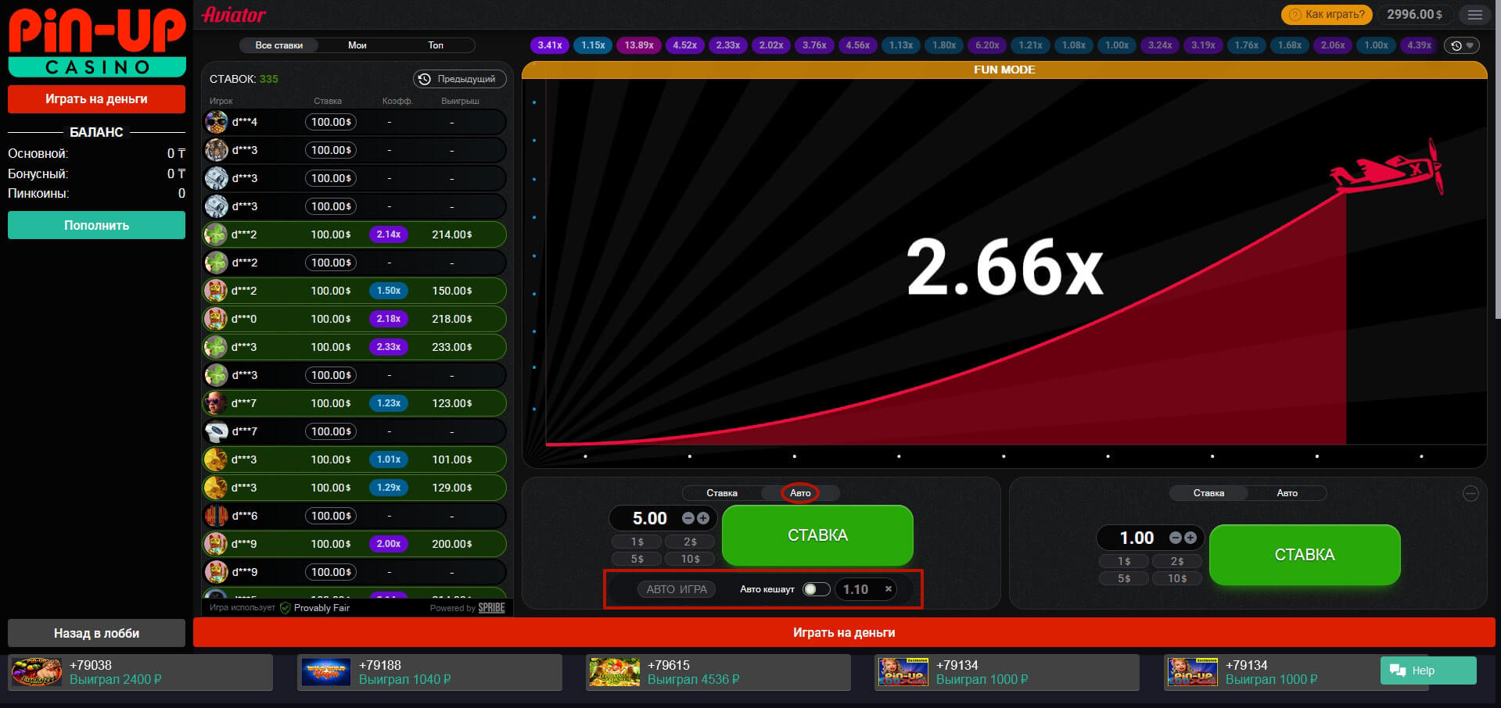
Task: Click the SPRIBE provider logo
Action: pos(491,608)
